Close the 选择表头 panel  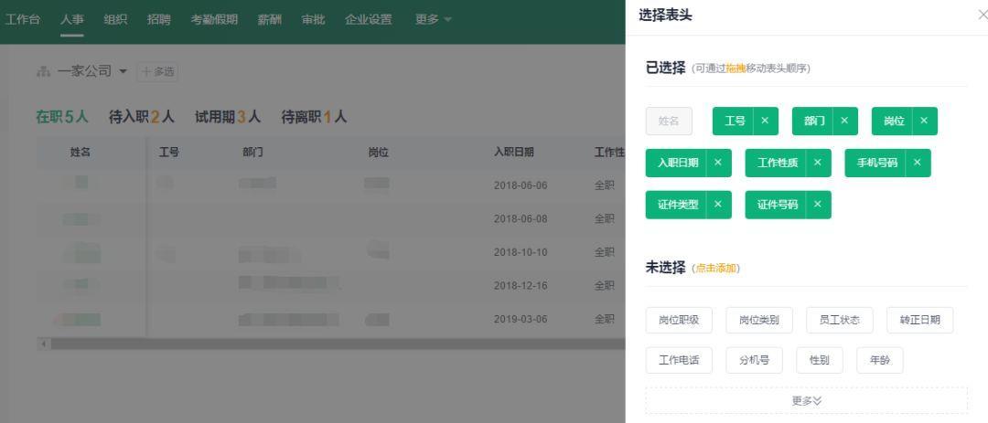[982, 16]
